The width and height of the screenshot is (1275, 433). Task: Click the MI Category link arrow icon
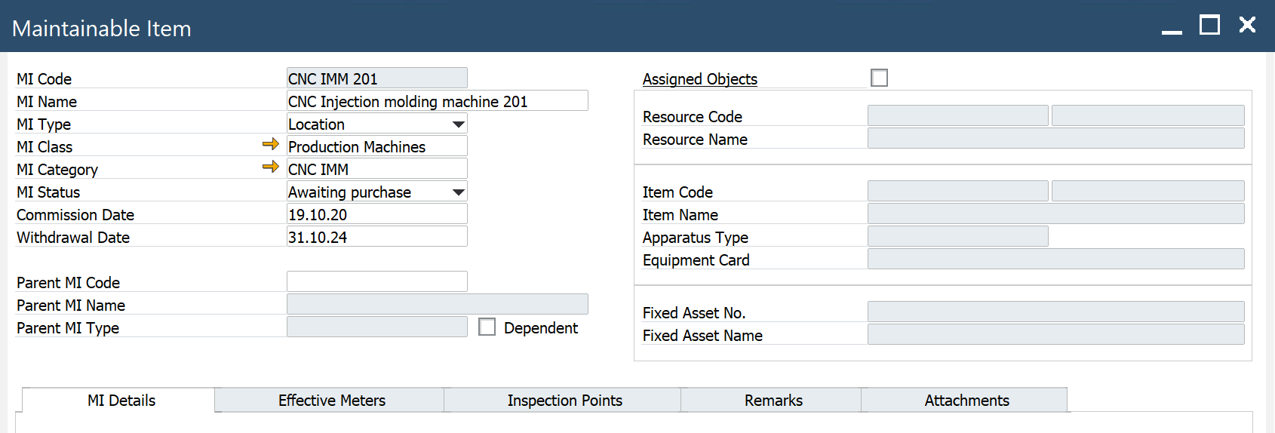tap(270, 167)
